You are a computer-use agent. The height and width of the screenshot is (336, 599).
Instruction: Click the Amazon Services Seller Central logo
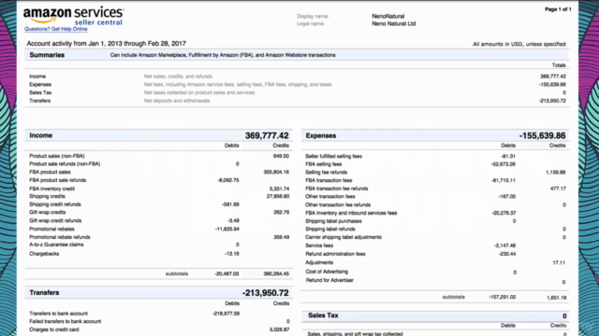tap(73, 16)
